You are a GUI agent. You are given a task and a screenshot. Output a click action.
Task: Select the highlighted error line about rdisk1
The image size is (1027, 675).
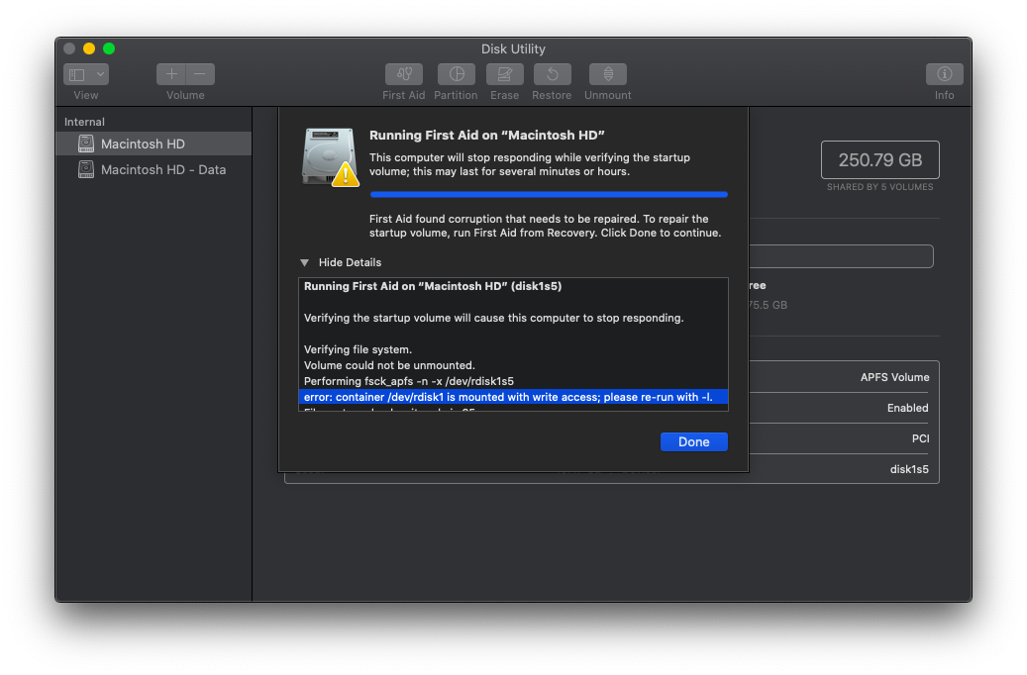tap(513, 397)
